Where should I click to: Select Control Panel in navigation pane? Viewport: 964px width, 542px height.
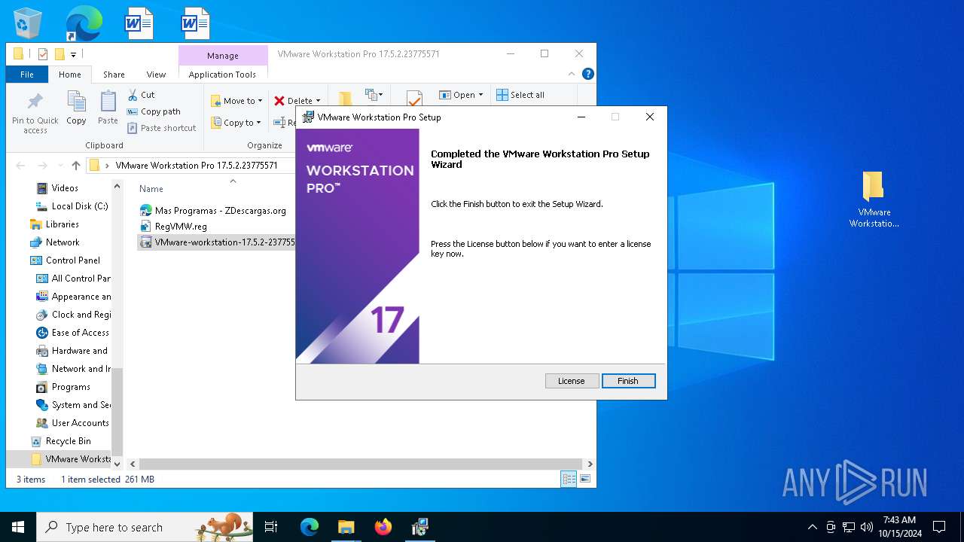pyautogui.click(x=65, y=260)
